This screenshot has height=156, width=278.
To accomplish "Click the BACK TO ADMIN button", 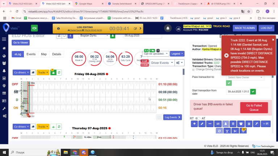I will click(245, 28).
